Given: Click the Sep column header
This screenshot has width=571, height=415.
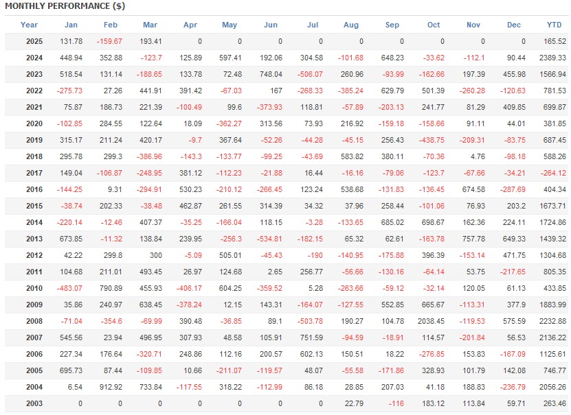Looking at the screenshot, I should pyautogui.click(x=392, y=25).
